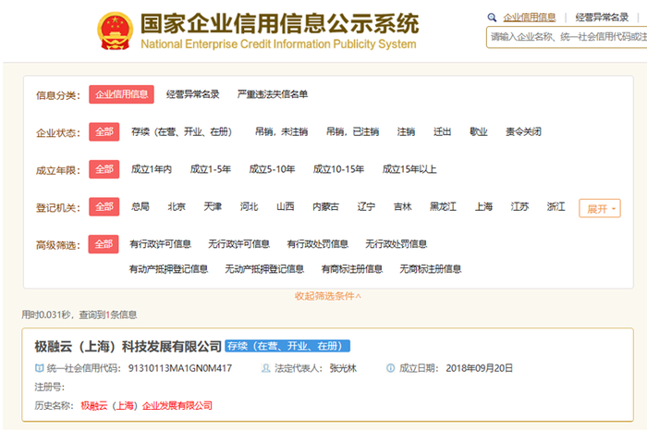Screen dimensions: 647x432
Task: Click the enterprise name search input
Action: point(566,37)
